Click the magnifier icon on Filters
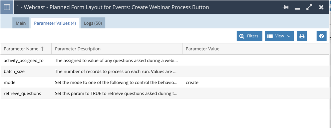 pos(242,36)
